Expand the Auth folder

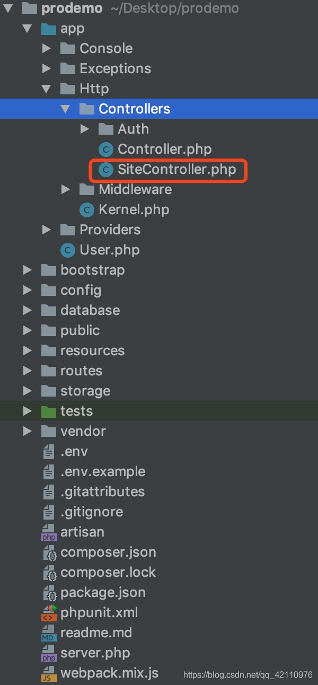(x=84, y=129)
